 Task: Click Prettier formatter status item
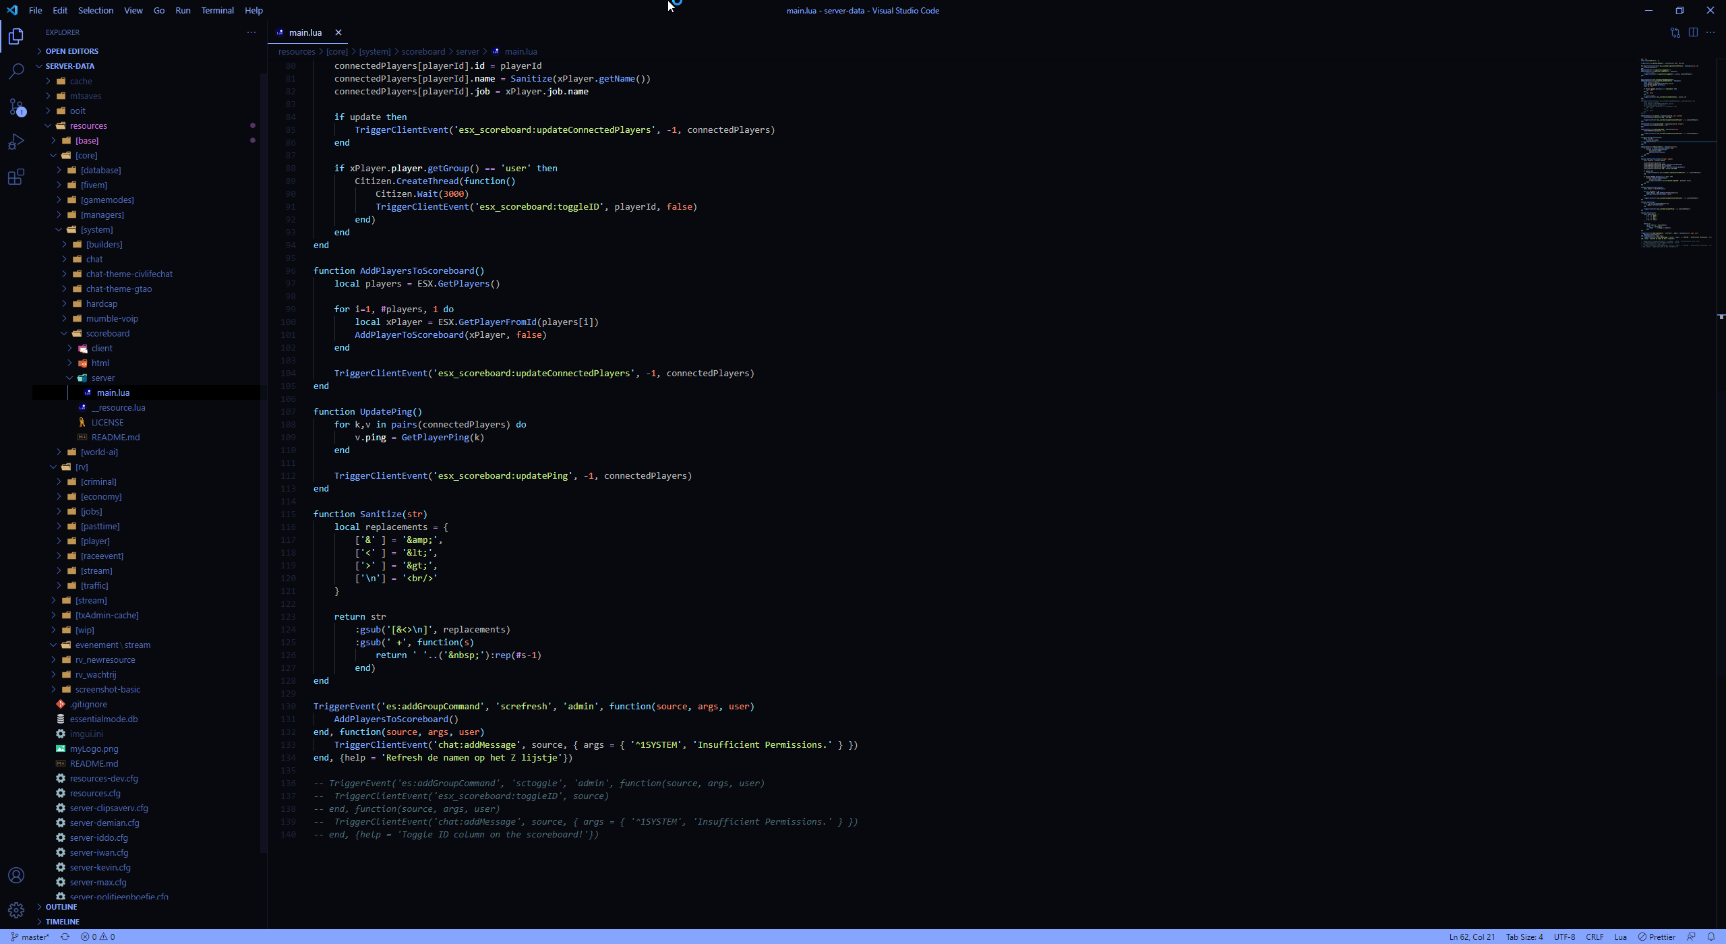click(x=1657, y=937)
